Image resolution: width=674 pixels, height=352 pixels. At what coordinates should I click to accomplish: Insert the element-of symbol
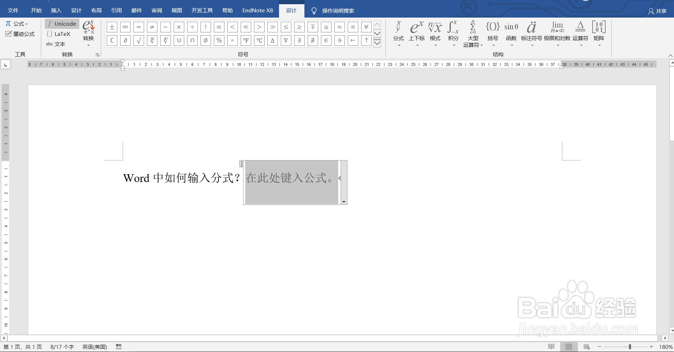(326, 40)
